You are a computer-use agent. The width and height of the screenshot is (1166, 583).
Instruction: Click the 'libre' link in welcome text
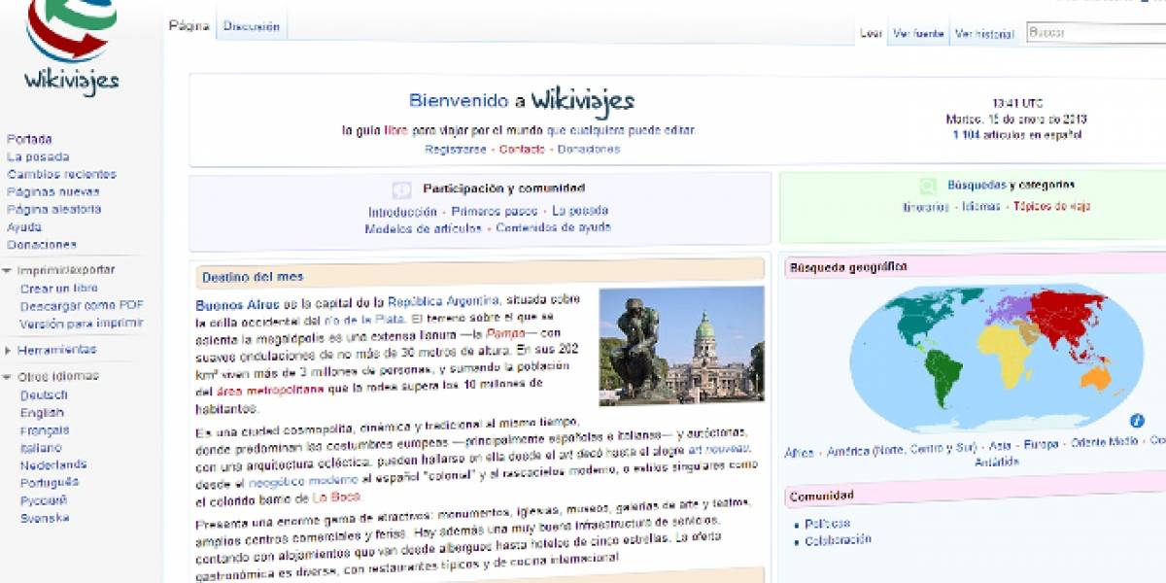pos(395,129)
